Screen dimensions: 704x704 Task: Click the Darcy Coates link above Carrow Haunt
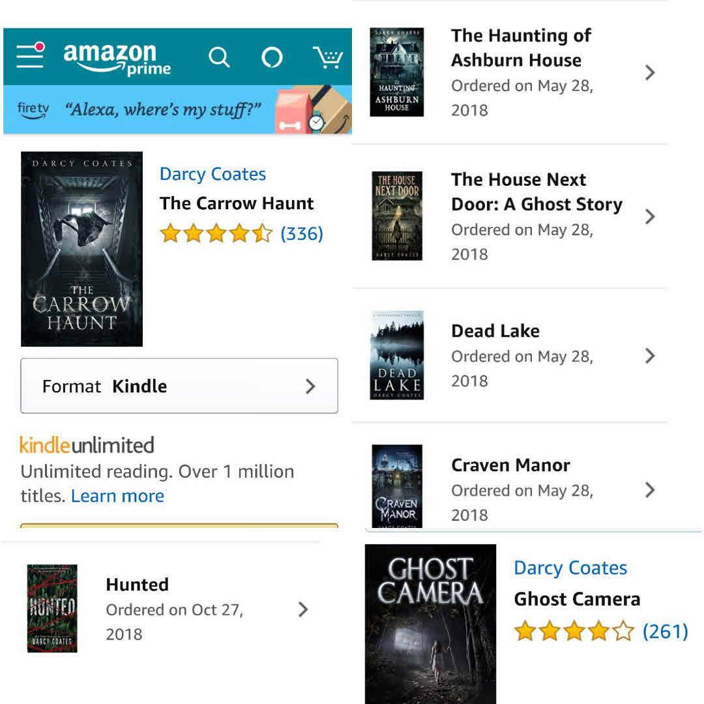[x=213, y=174]
